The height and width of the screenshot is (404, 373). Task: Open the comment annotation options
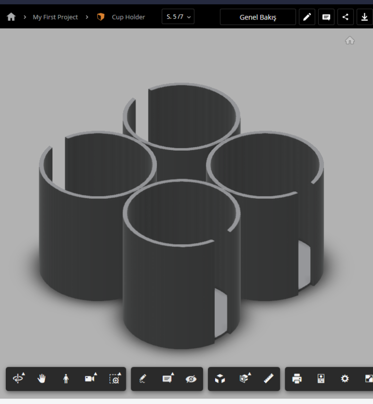(x=168, y=379)
